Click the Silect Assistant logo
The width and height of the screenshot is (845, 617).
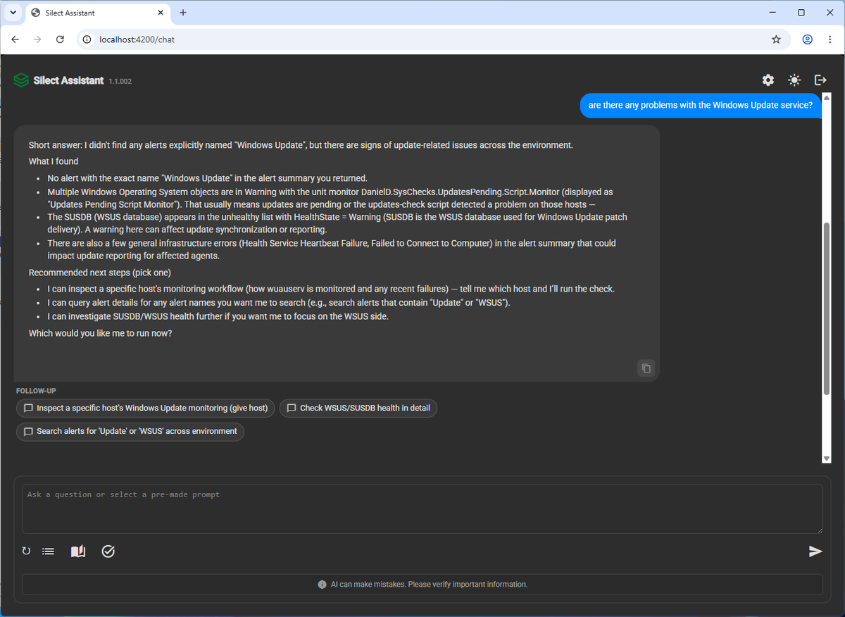(x=22, y=80)
